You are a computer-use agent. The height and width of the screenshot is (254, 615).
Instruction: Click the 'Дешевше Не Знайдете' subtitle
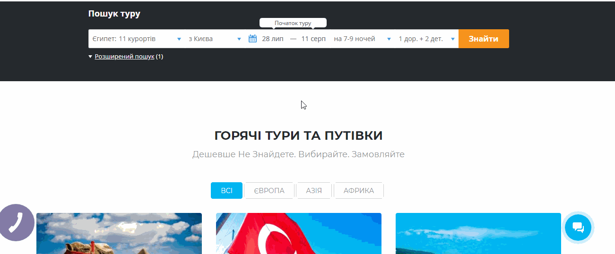[x=298, y=154]
